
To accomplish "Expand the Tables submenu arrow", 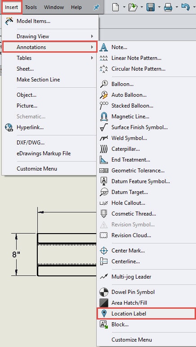I will [x=92, y=58].
